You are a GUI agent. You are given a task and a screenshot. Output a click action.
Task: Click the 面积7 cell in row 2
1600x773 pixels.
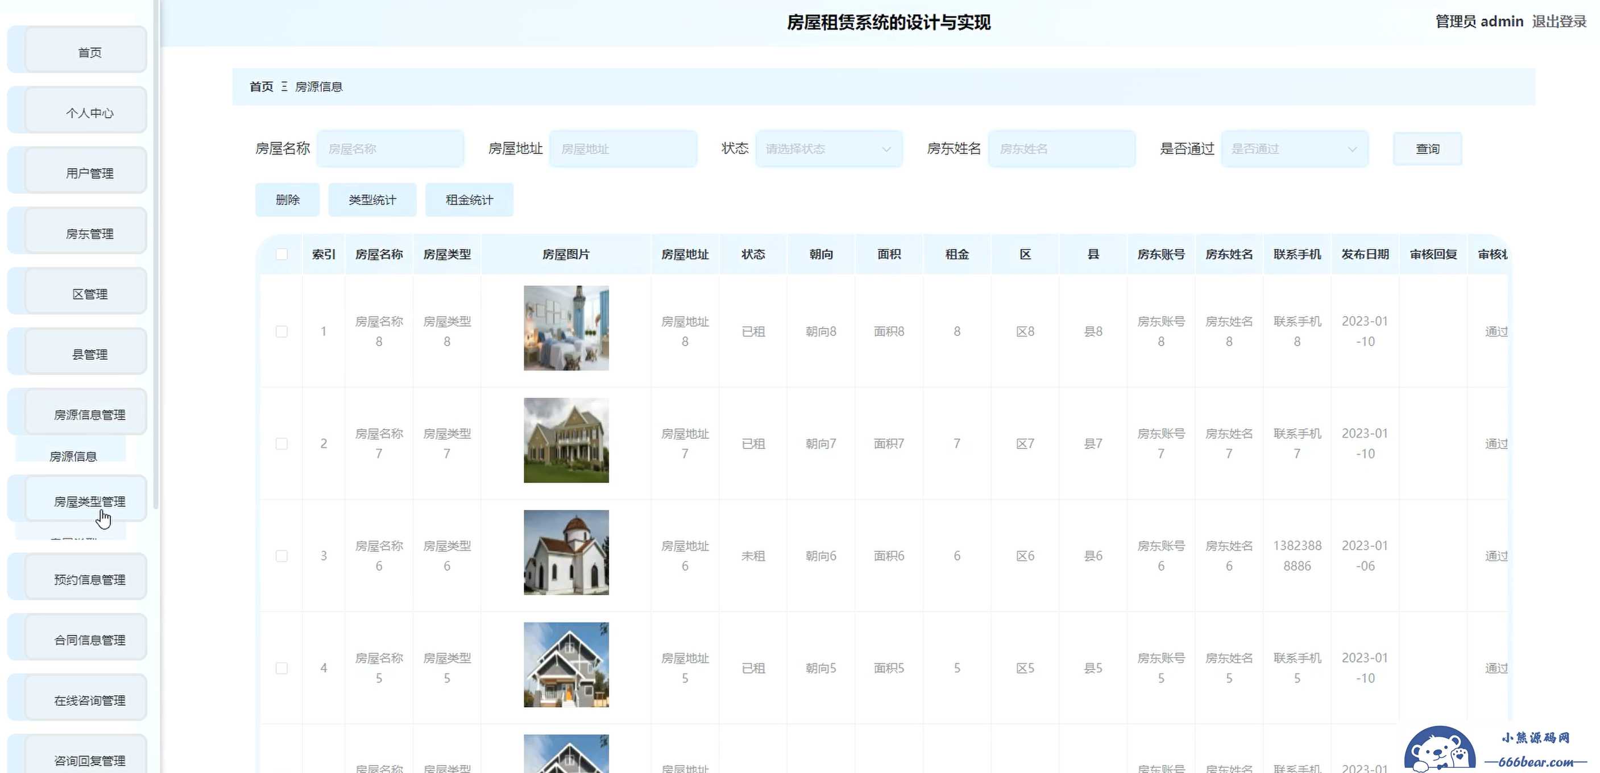pyautogui.click(x=889, y=443)
